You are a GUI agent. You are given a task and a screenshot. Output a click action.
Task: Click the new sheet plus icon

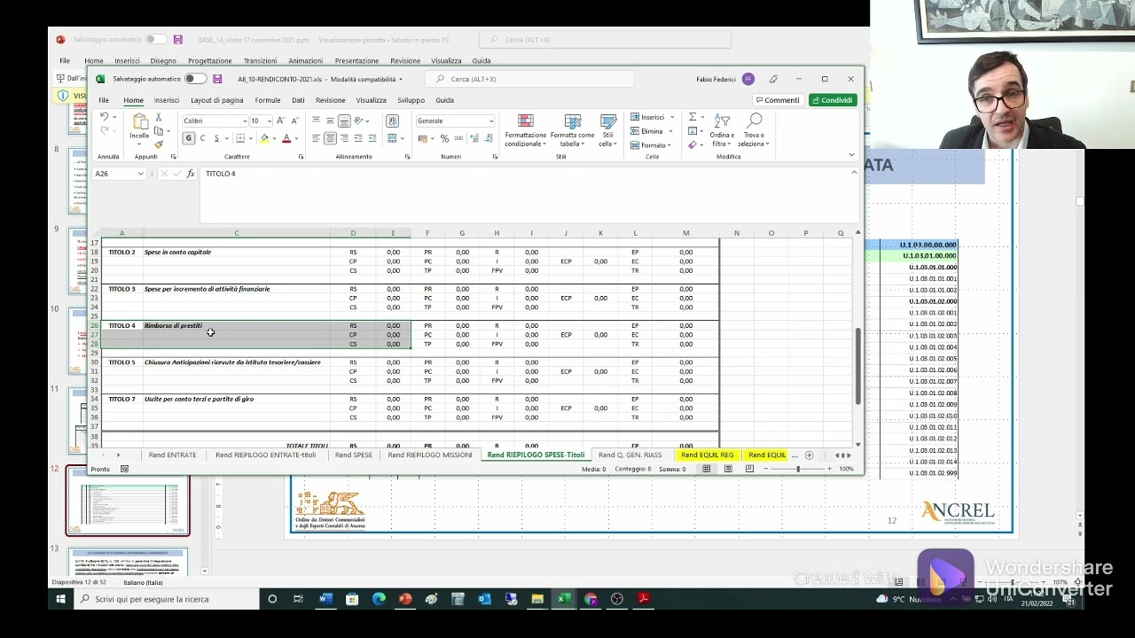[x=809, y=455]
